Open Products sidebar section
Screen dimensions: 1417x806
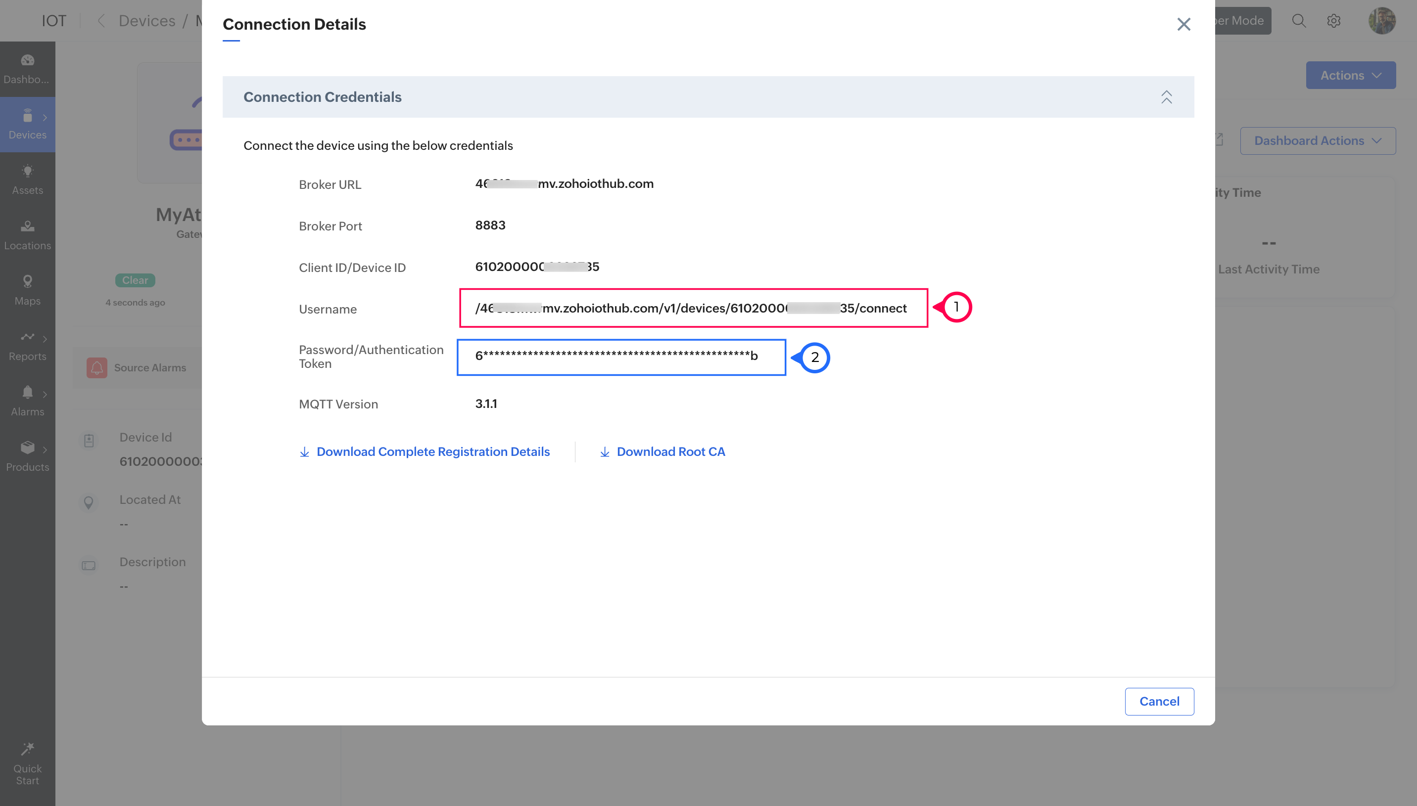[27, 456]
